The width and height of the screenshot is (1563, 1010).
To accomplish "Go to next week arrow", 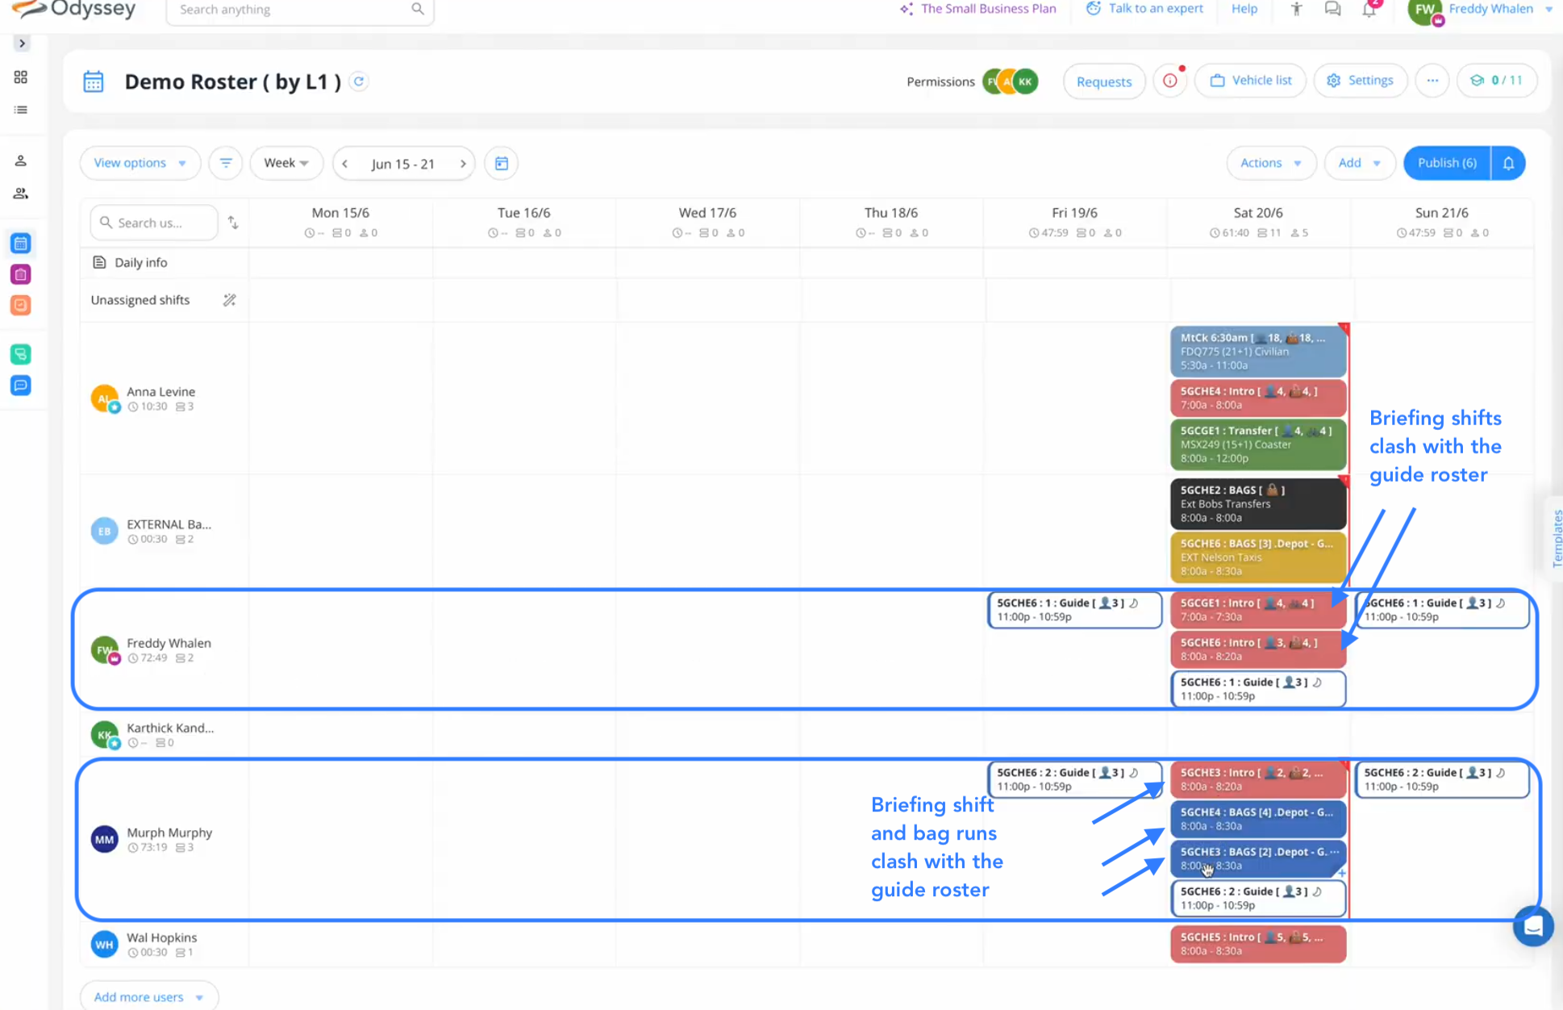I will tap(463, 164).
